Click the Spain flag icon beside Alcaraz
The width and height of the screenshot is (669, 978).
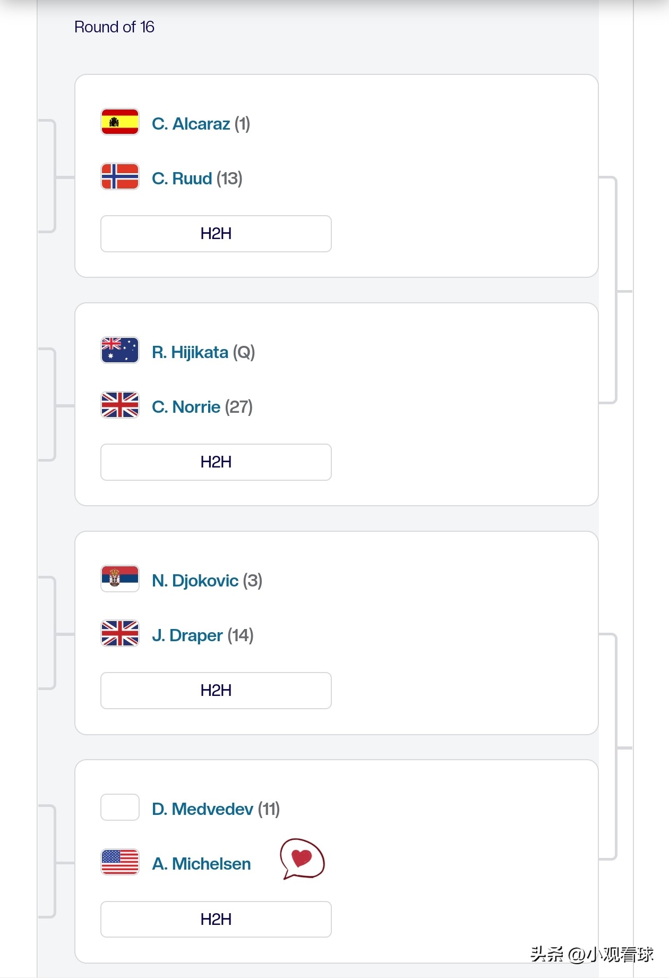(x=120, y=122)
